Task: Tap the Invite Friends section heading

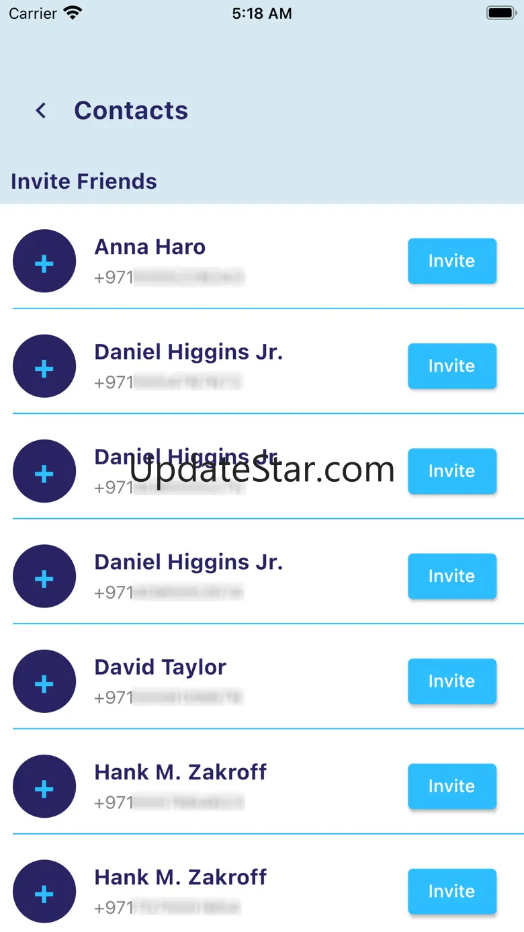Action: click(x=84, y=181)
